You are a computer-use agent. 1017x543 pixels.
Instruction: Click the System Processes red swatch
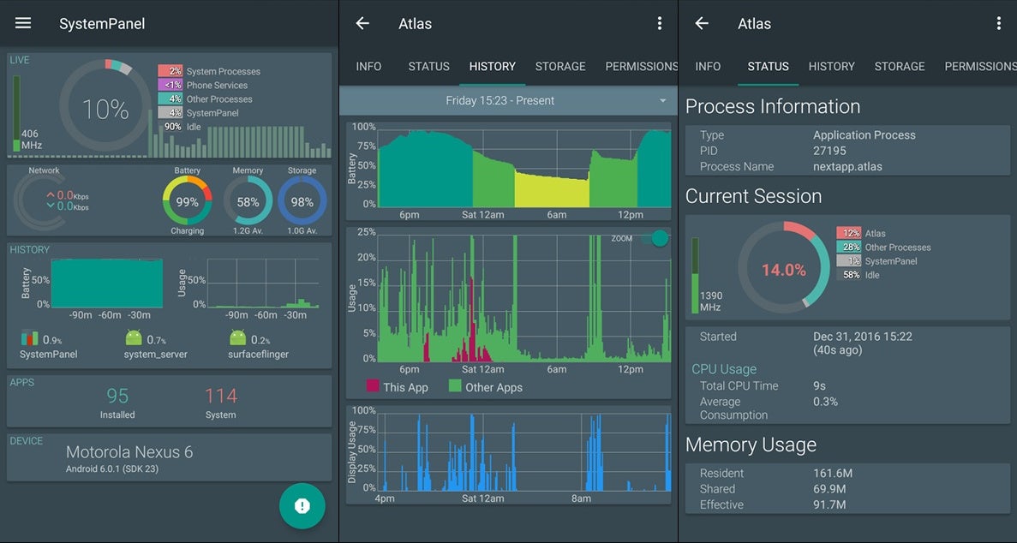[x=170, y=71]
